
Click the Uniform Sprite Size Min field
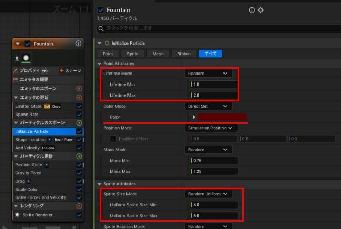click(x=214, y=205)
